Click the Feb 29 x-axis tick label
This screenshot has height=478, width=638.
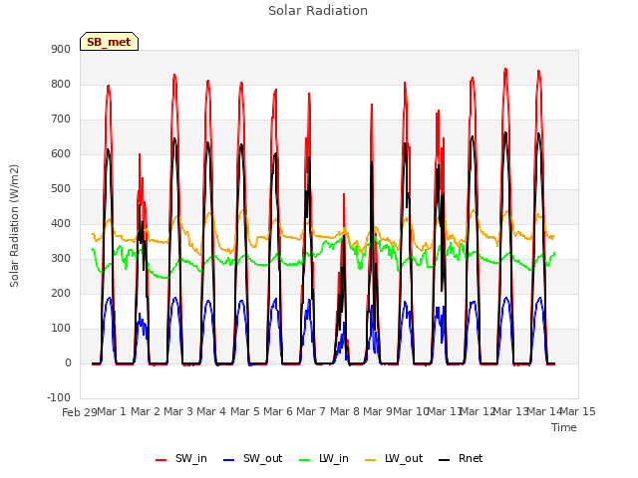(80, 412)
